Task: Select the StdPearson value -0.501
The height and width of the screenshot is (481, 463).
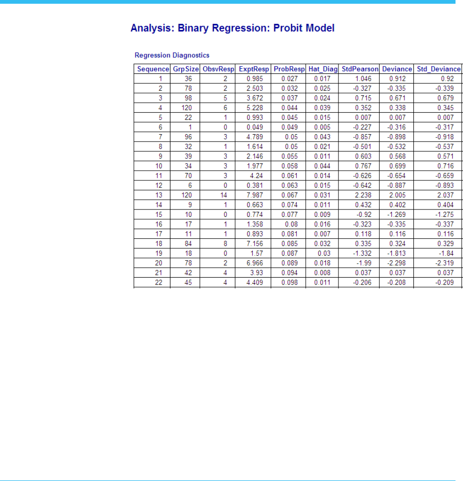Action: pyautogui.click(x=362, y=147)
